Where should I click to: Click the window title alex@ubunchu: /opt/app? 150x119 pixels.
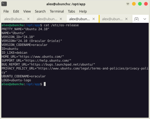[66, 4]
